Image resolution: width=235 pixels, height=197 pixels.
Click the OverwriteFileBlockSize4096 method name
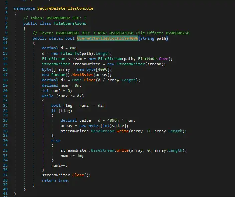(x=107, y=39)
